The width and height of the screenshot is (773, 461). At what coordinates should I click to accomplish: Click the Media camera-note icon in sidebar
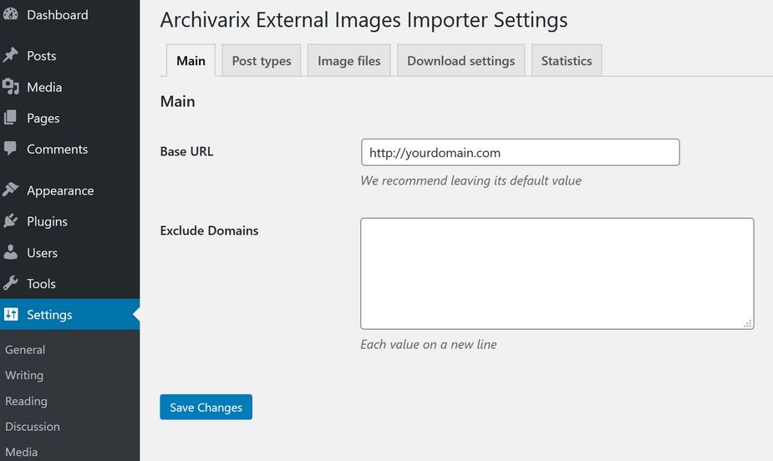pos(10,87)
